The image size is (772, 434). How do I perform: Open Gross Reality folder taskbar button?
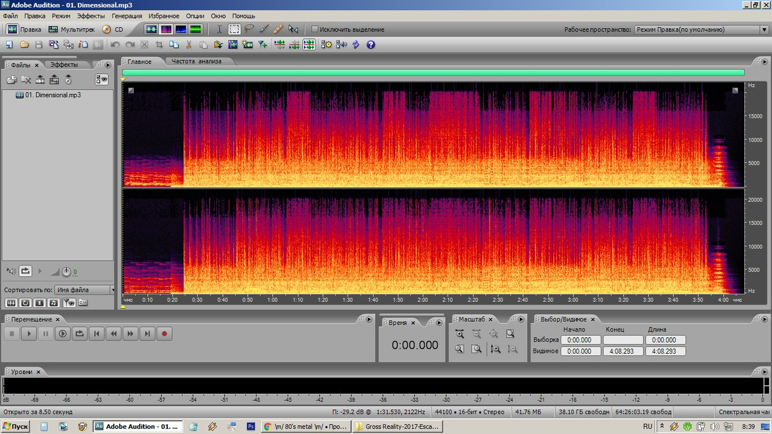[x=397, y=426]
